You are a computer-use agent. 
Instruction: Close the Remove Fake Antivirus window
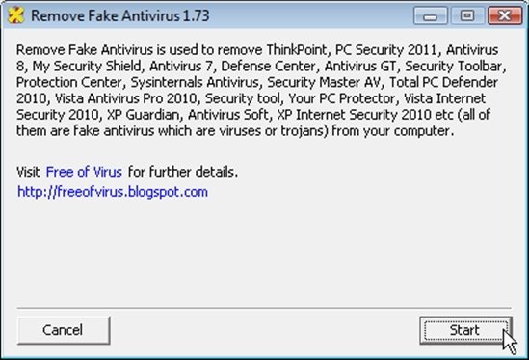click(x=504, y=15)
